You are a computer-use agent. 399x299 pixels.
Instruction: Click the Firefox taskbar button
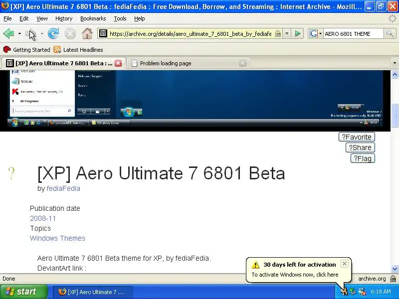point(93,292)
